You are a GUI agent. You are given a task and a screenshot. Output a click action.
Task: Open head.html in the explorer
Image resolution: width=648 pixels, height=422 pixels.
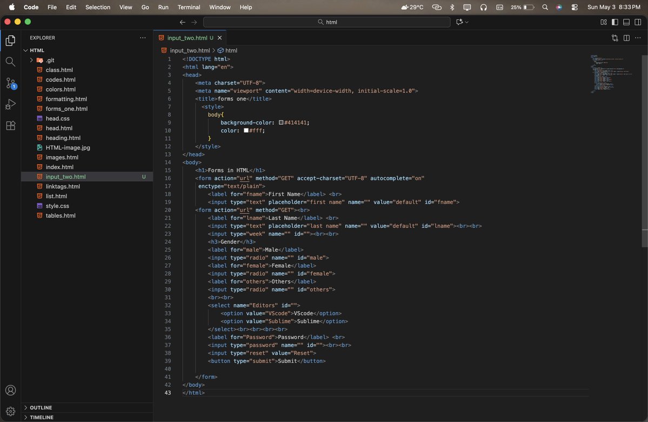(x=59, y=128)
